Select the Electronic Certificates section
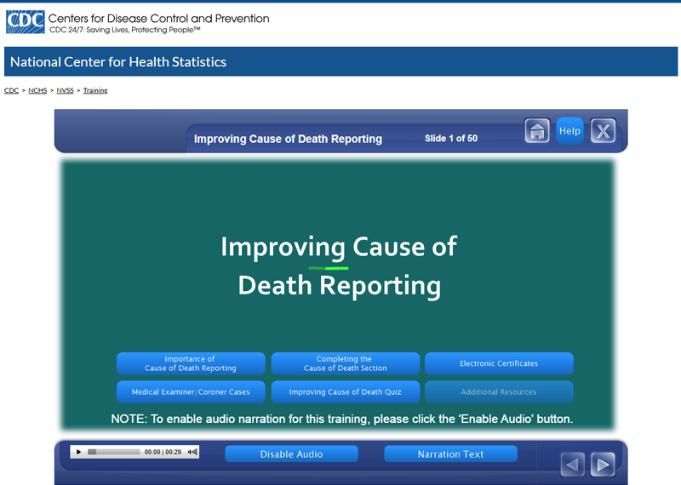The image size is (681, 485). 499,364
